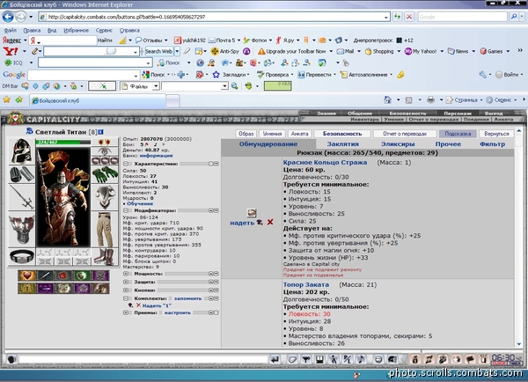Click the Топор Заката item name
The height and width of the screenshot is (382, 528).
[305, 284]
